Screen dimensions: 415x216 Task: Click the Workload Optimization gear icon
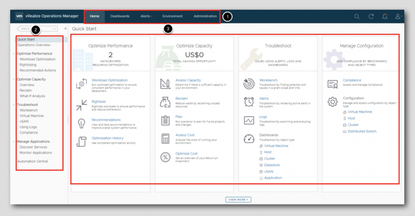[x=81, y=84]
